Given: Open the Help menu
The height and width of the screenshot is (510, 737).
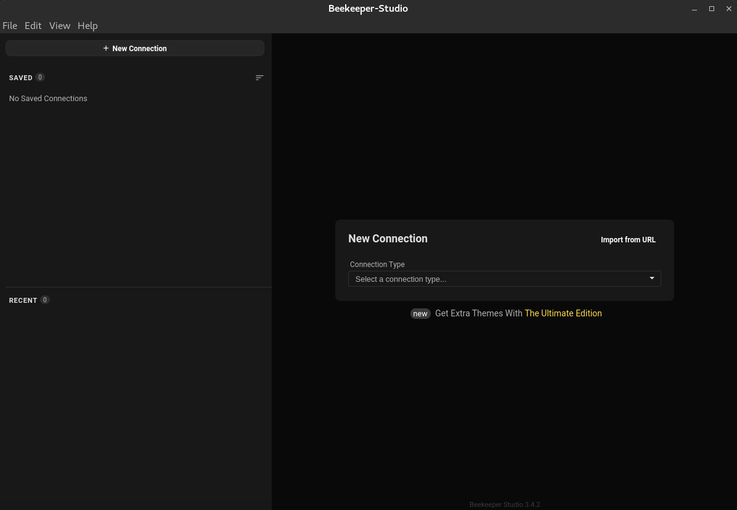Looking at the screenshot, I should tap(88, 25).
